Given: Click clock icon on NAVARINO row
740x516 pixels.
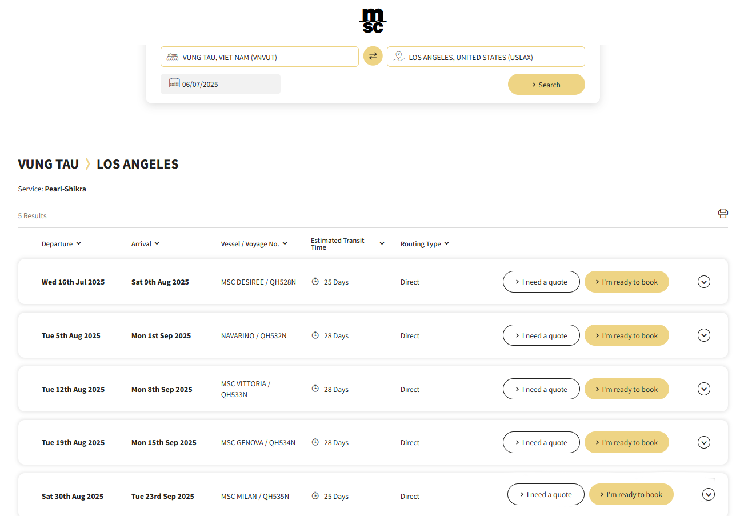Looking at the screenshot, I should (315, 335).
